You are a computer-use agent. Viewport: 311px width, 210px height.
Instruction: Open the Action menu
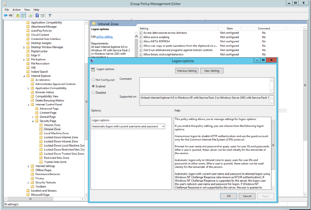[16, 9]
